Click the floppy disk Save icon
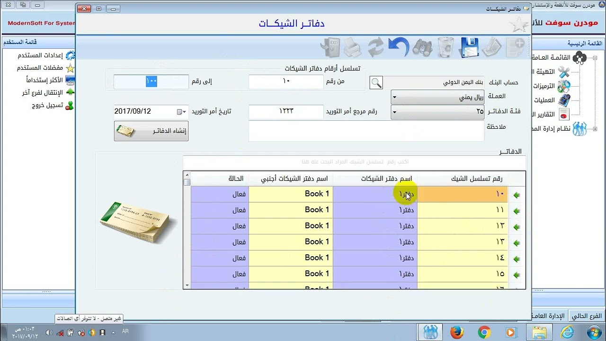Viewport: 606px width, 341px height. tap(469, 47)
